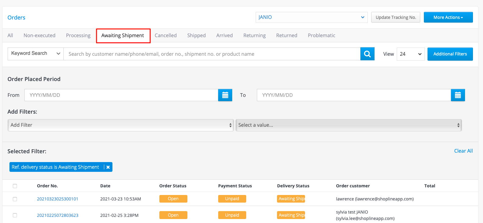Screen dimensions: 483x223
Task: Click the date 2021-03-23 10:53AM
Action: pyautogui.click(x=121, y=199)
